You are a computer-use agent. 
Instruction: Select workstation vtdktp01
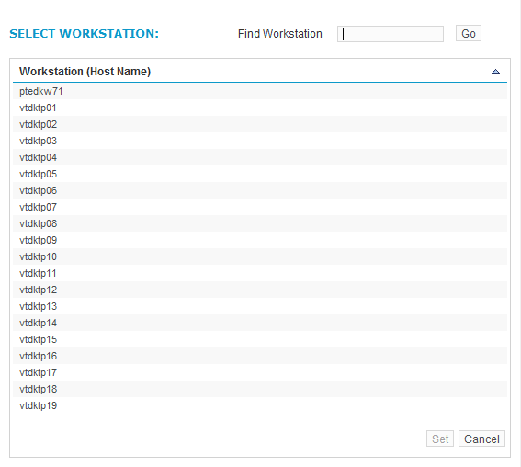(x=260, y=108)
